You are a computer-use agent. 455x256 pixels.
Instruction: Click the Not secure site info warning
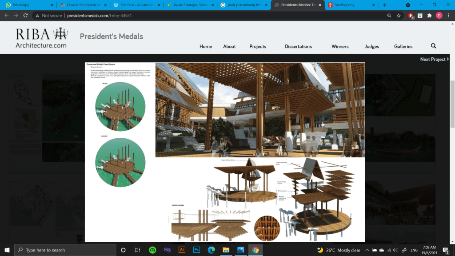pyautogui.click(x=48, y=15)
